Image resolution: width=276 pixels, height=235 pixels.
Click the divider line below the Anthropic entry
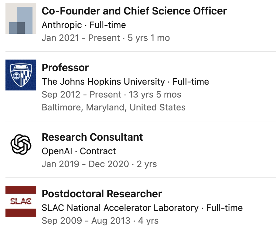141,52
